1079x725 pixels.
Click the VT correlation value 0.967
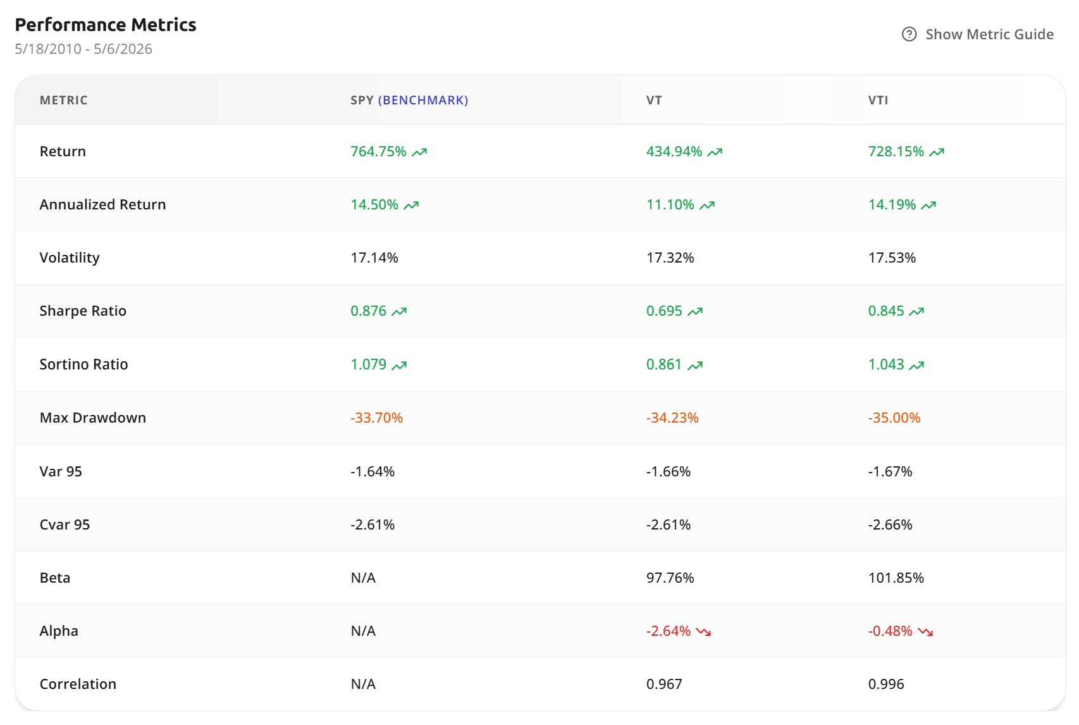(664, 684)
